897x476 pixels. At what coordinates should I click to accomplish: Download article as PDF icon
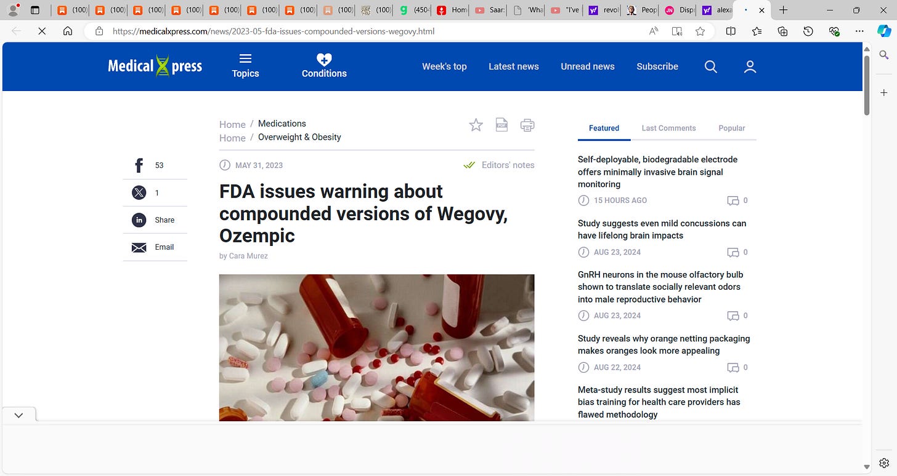[x=502, y=125]
